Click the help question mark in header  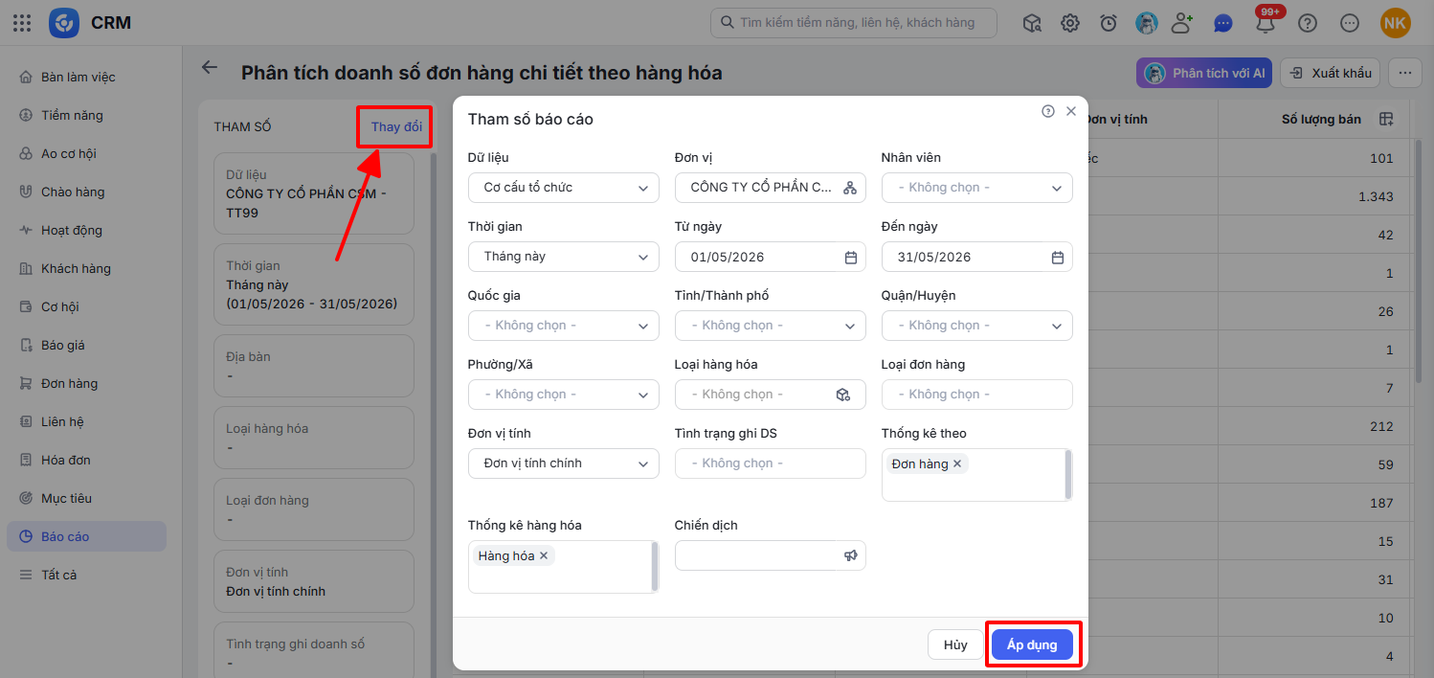(1308, 23)
